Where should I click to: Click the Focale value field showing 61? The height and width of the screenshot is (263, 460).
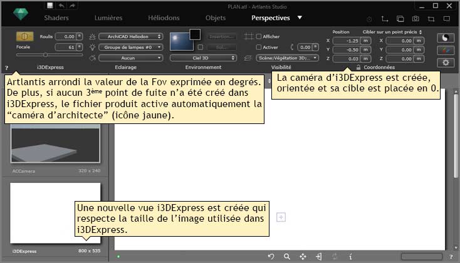point(66,47)
